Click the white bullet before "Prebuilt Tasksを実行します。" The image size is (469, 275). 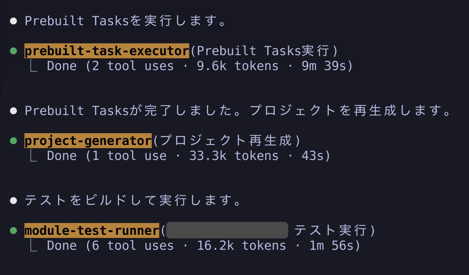14,21
